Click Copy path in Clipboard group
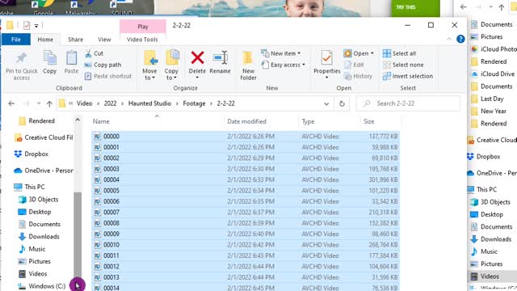This screenshot has width=517, height=291. (103, 65)
